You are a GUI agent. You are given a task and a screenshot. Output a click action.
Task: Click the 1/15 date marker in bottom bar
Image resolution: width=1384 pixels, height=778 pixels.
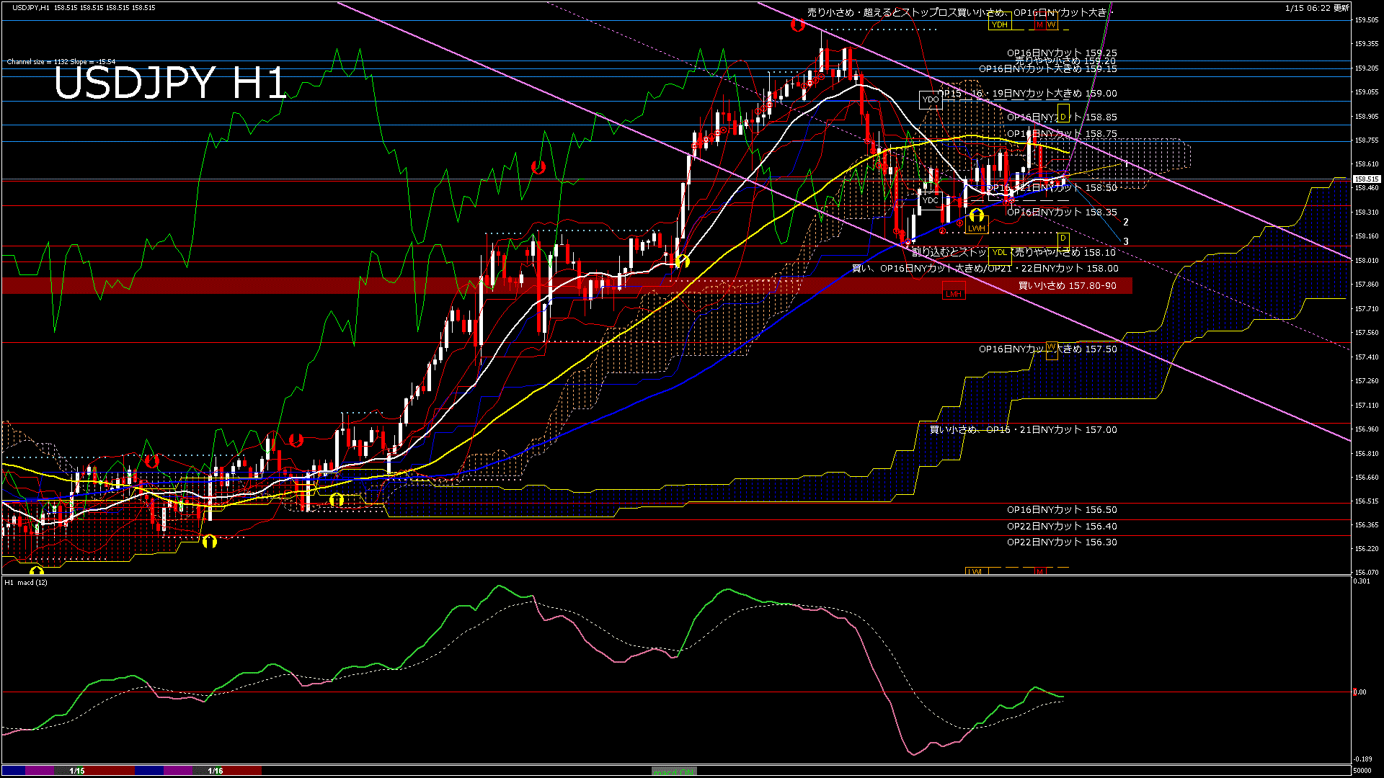point(75,770)
